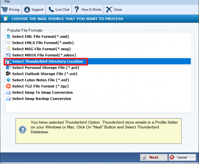Select EML File Format(*.eml) option
This screenshot has width=199, height=164.
(40, 37)
